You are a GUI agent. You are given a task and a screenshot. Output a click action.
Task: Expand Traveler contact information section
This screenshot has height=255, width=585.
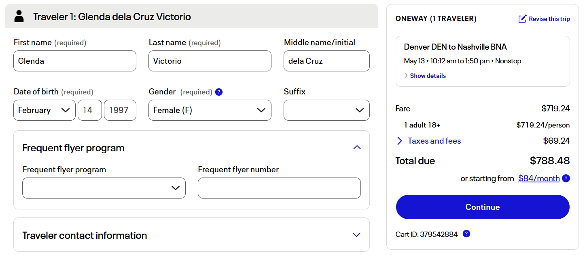356,235
